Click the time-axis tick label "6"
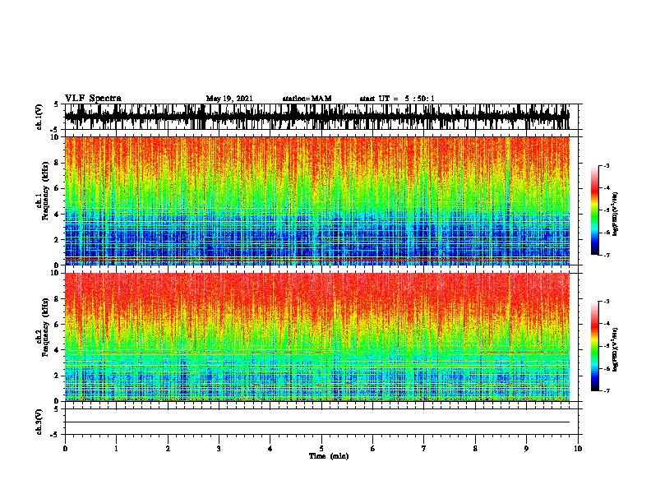Screen dimensions: 651x503 [x=372, y=449]
